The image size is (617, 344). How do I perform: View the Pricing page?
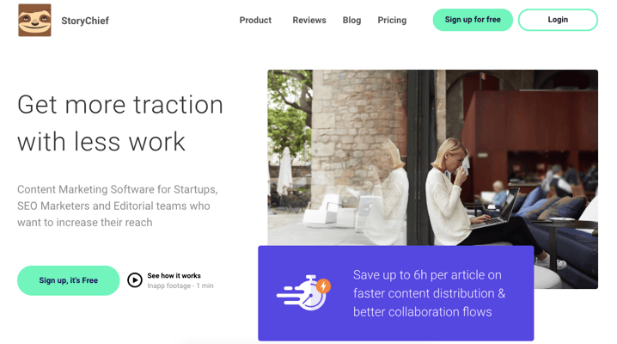pyautogui.click(x=392, y=20)
